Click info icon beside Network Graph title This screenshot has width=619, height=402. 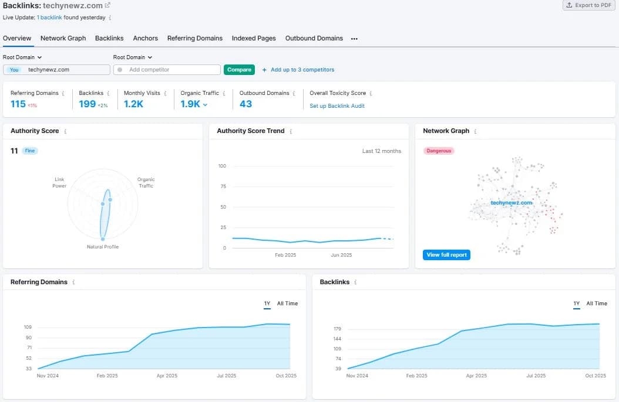pos(475,131)
